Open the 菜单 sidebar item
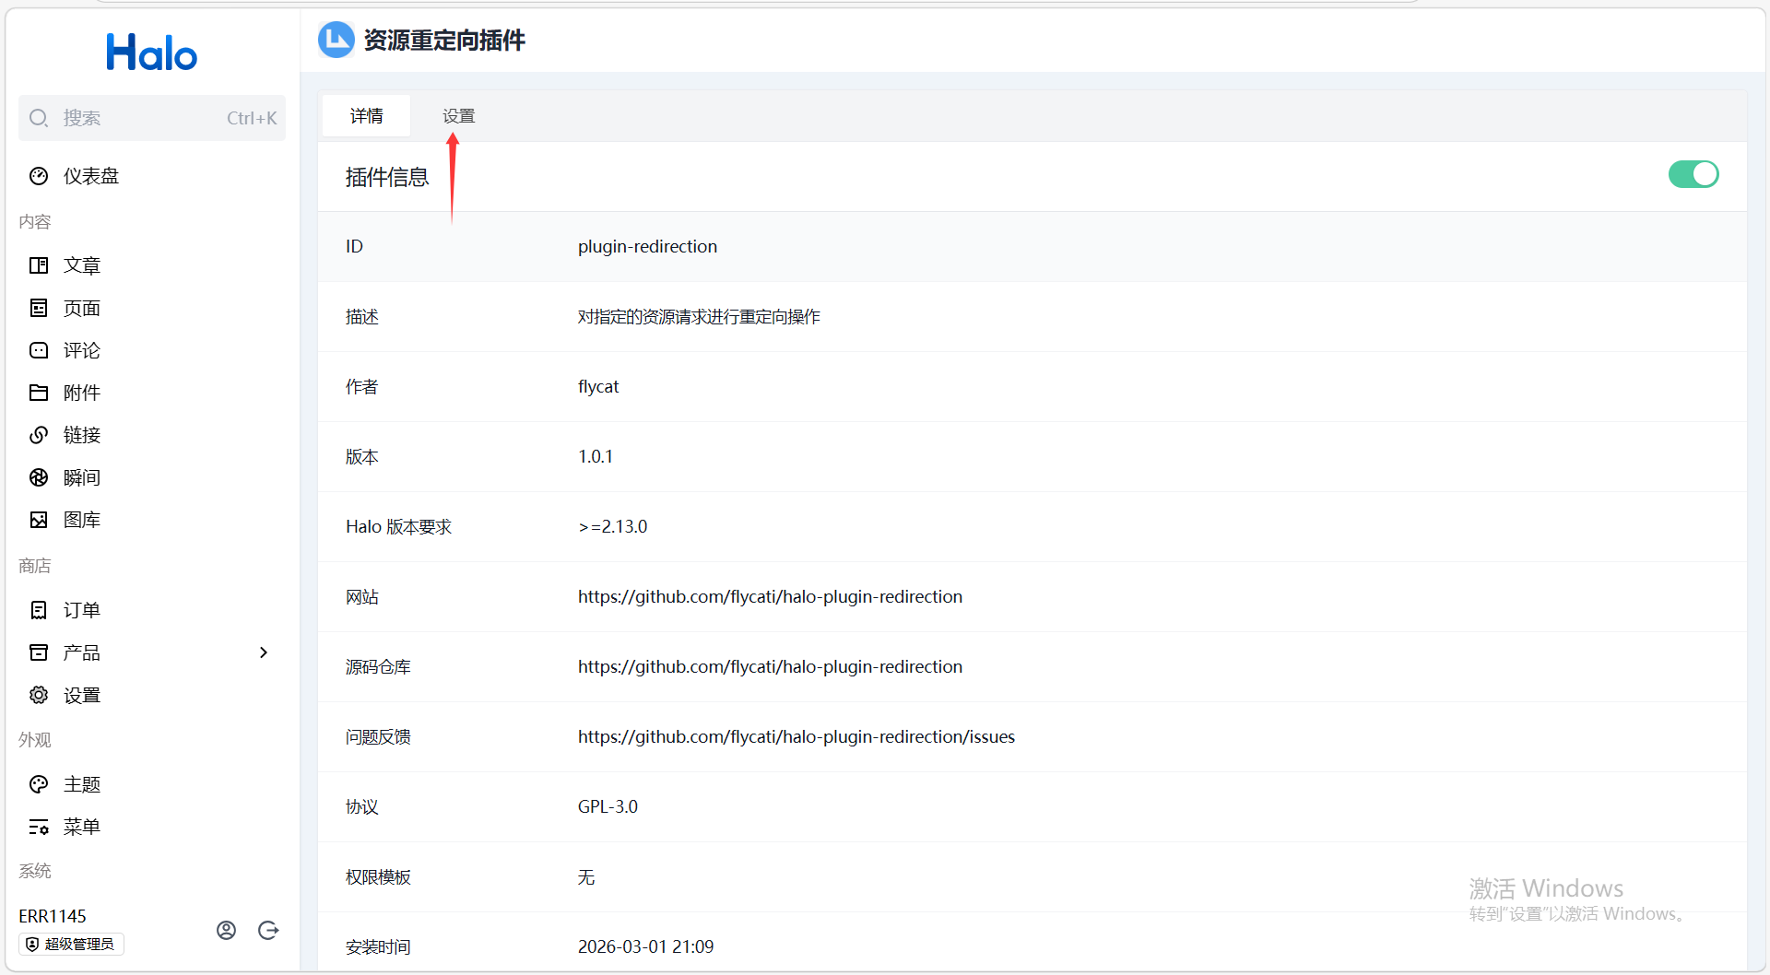The image size is (1770, 975). (x=81, y=827)
